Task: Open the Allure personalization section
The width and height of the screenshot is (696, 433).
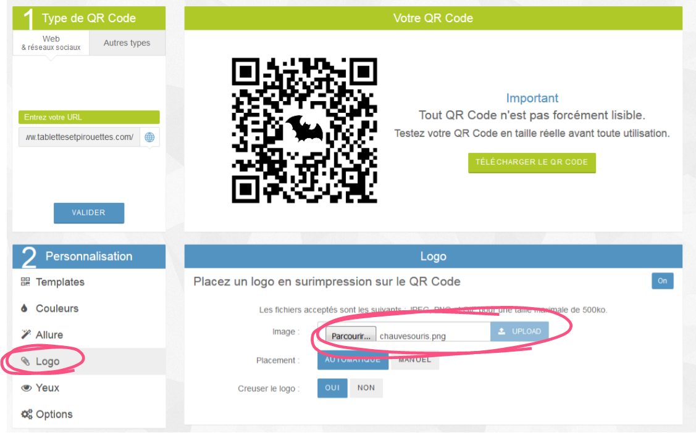Action: click(x=89, y=334)
